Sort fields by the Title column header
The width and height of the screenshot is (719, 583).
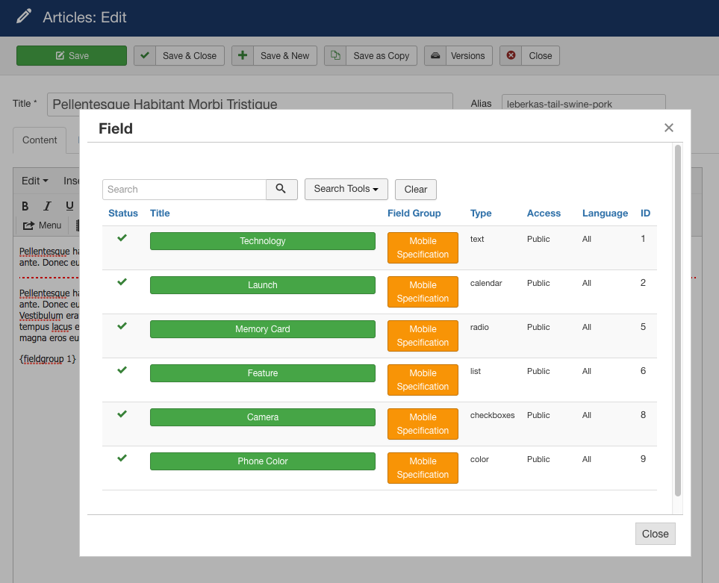click(160, 213)
